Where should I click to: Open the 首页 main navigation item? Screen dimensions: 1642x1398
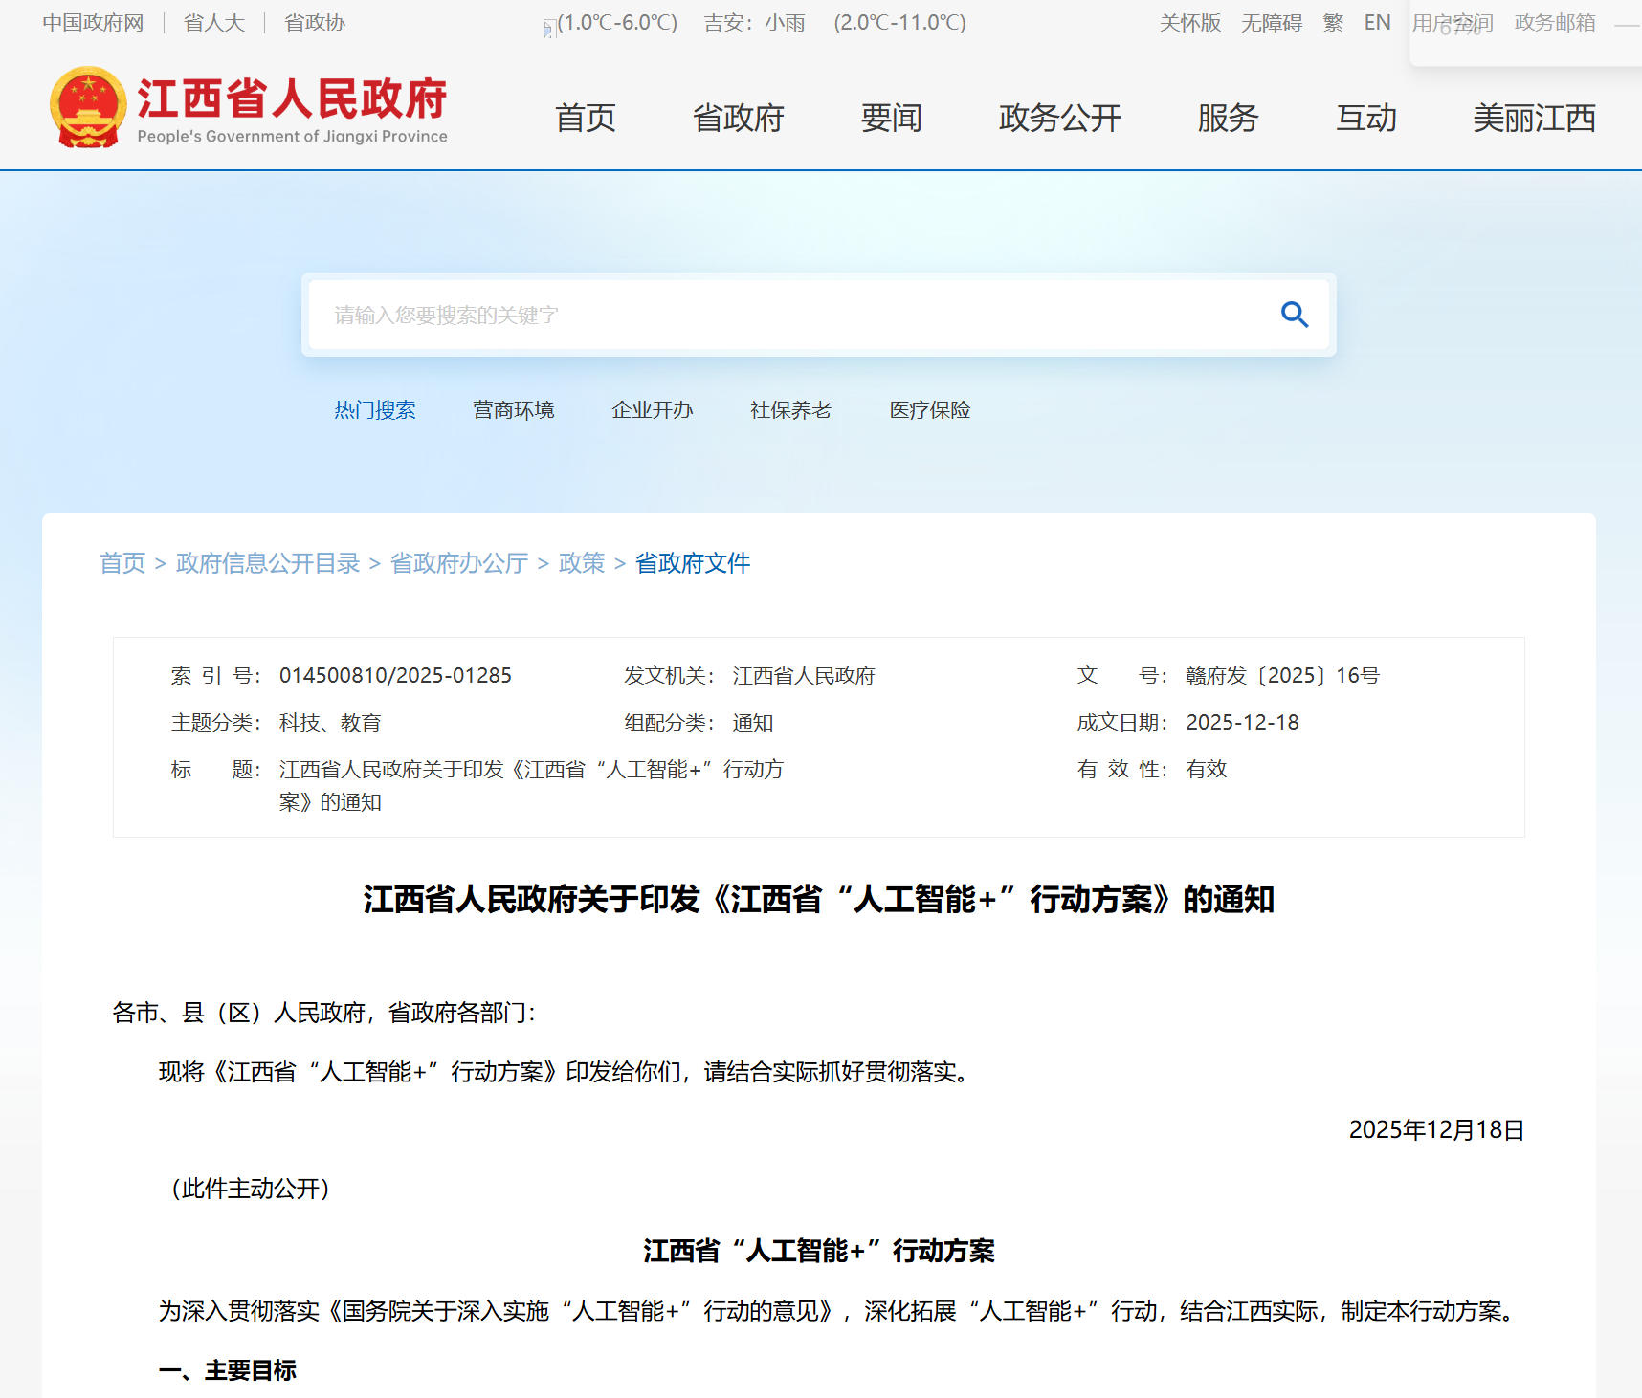585,119
